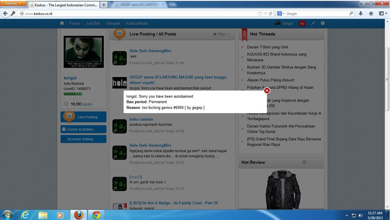Image resolution: width=390 pixels, height=220 pixels.
Task: Open Alasan Putus Paling Absurd thread
Action: click(x=271, y=80)
